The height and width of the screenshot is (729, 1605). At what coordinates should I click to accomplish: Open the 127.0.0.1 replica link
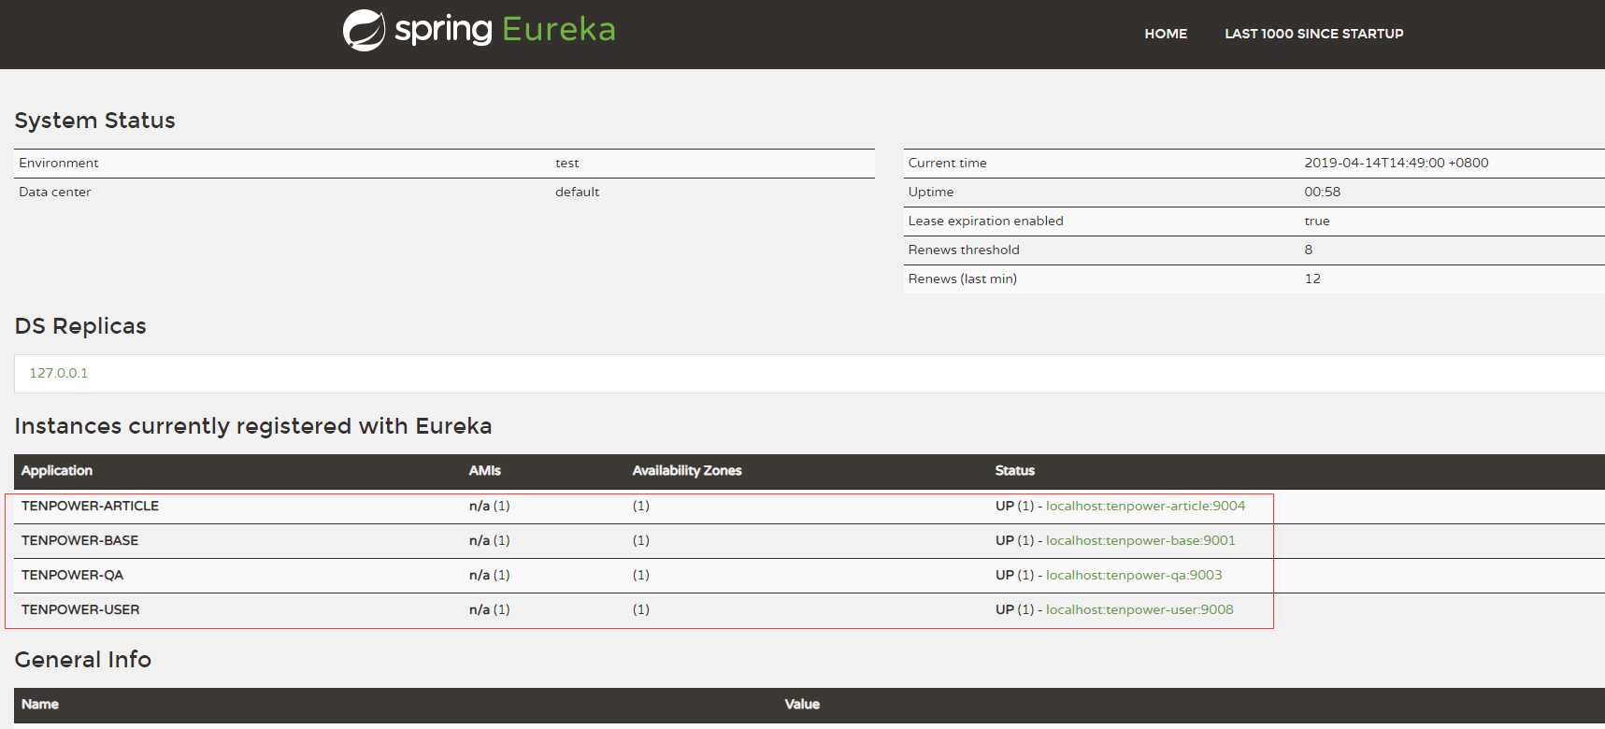59,373
